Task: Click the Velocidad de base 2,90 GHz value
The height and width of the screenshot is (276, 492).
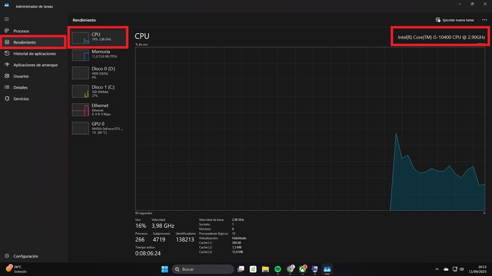Action: (238, 220)
